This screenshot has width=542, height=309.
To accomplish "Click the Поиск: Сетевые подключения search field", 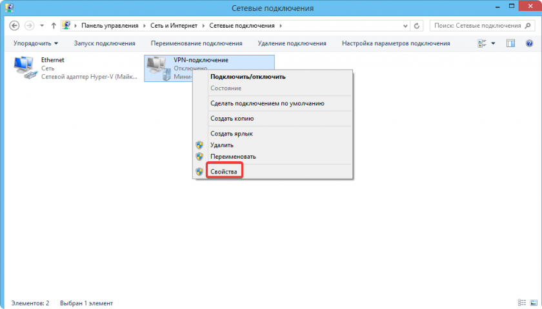I will [x=476, y=26].
